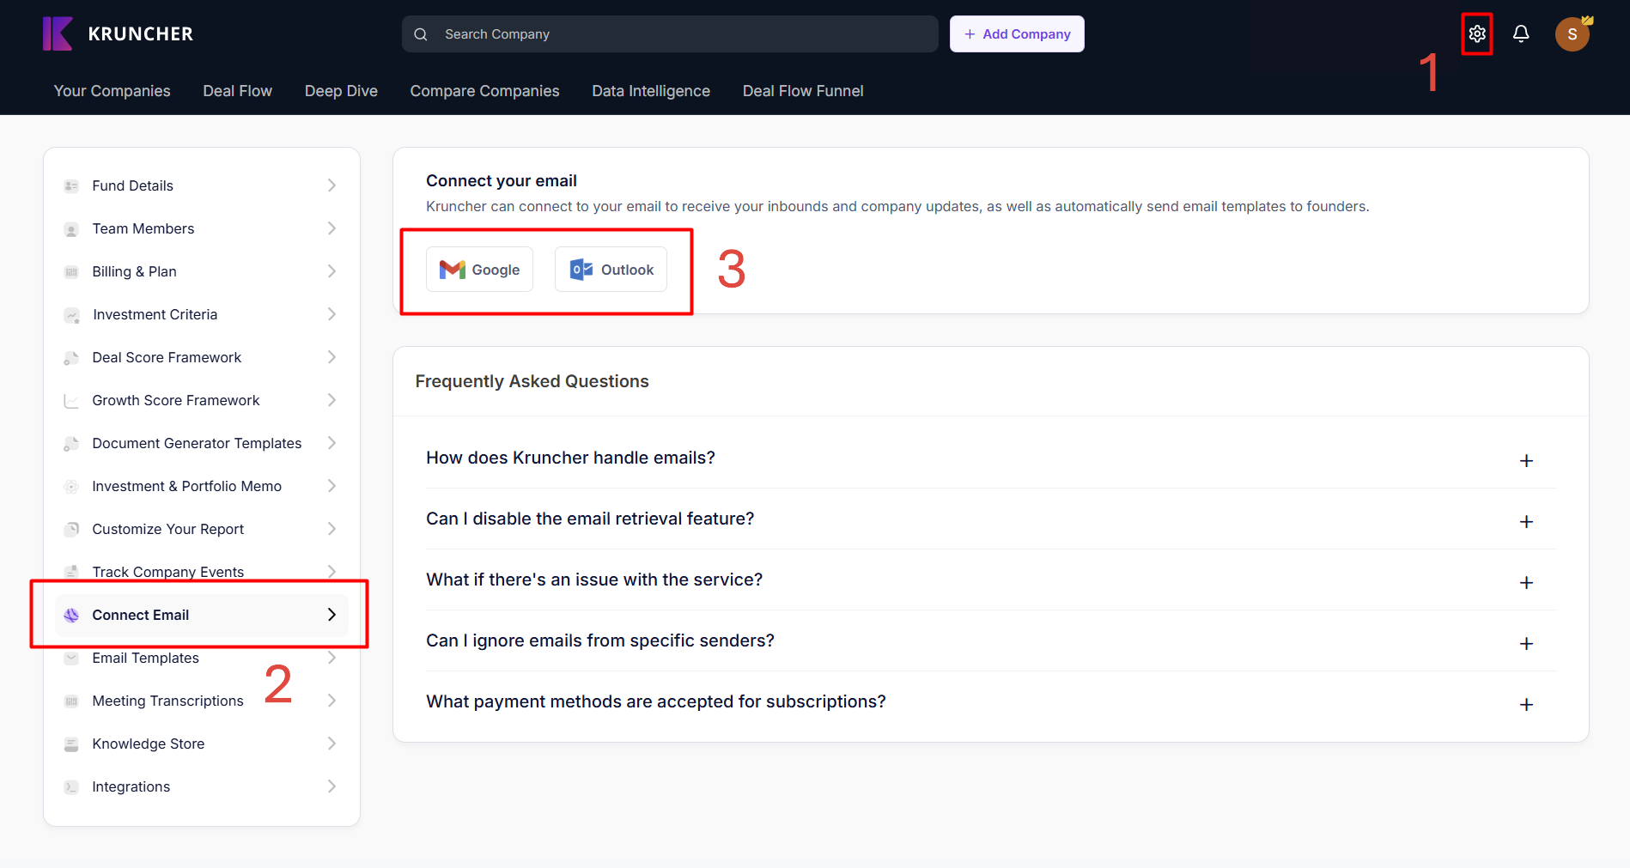
Task: Switch to Data Intelligence tab
Action: coord(650,91)
